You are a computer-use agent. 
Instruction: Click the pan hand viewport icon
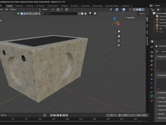[x=119, y=36]
